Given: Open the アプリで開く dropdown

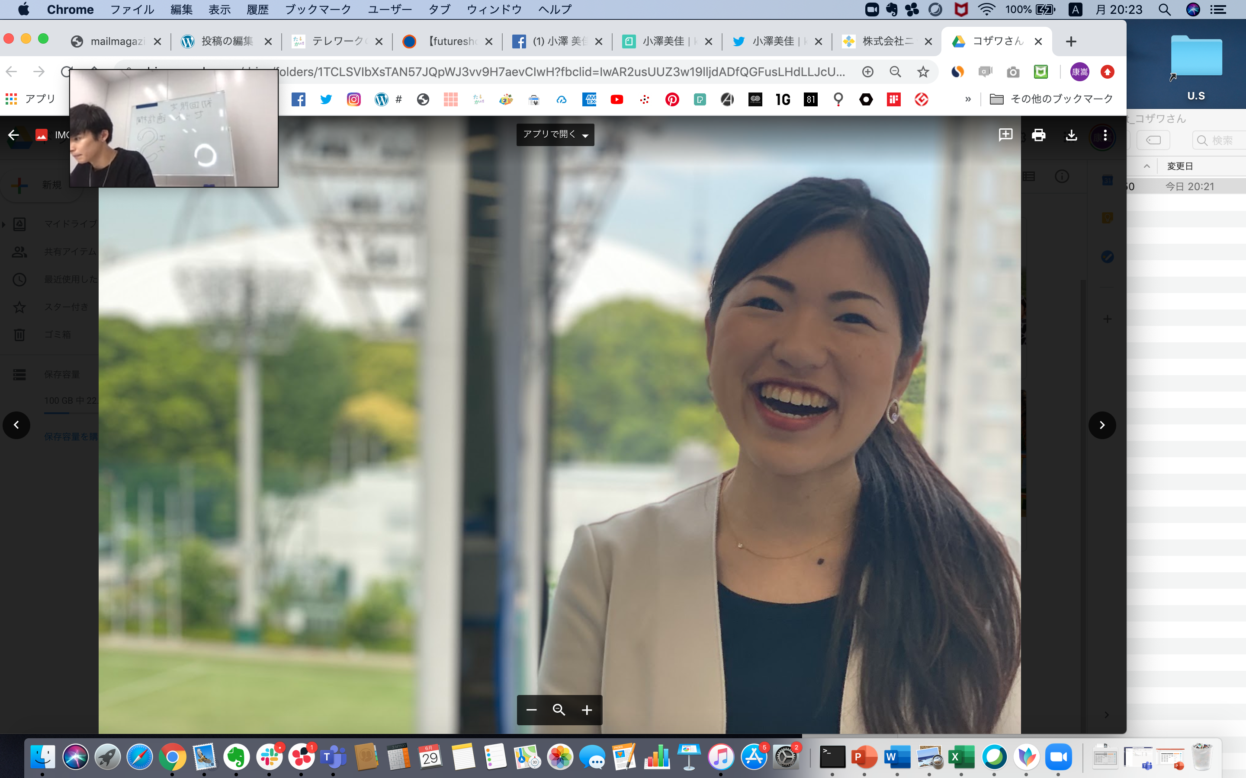Looking at the screenshot, I should (555, 135).
